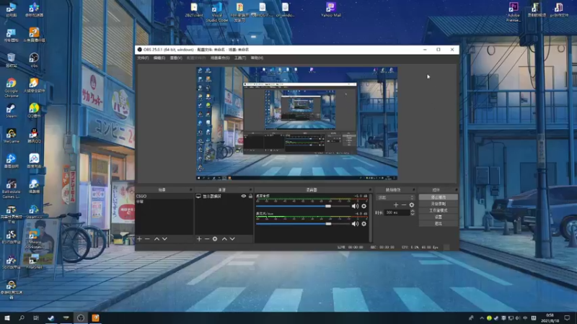This screenshot has width=577, height=324.
Task: Toggle lock on display capture source
Action: 250,196
